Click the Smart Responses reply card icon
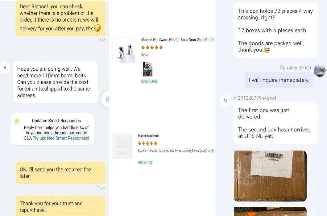The image size is (327, 216). [x=17, y=121]
